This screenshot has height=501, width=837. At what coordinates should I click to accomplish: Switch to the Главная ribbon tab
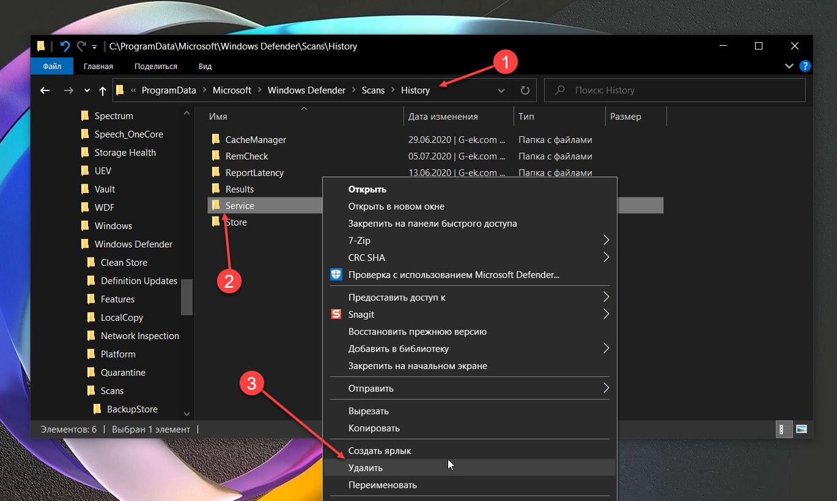tap(98, 66)
